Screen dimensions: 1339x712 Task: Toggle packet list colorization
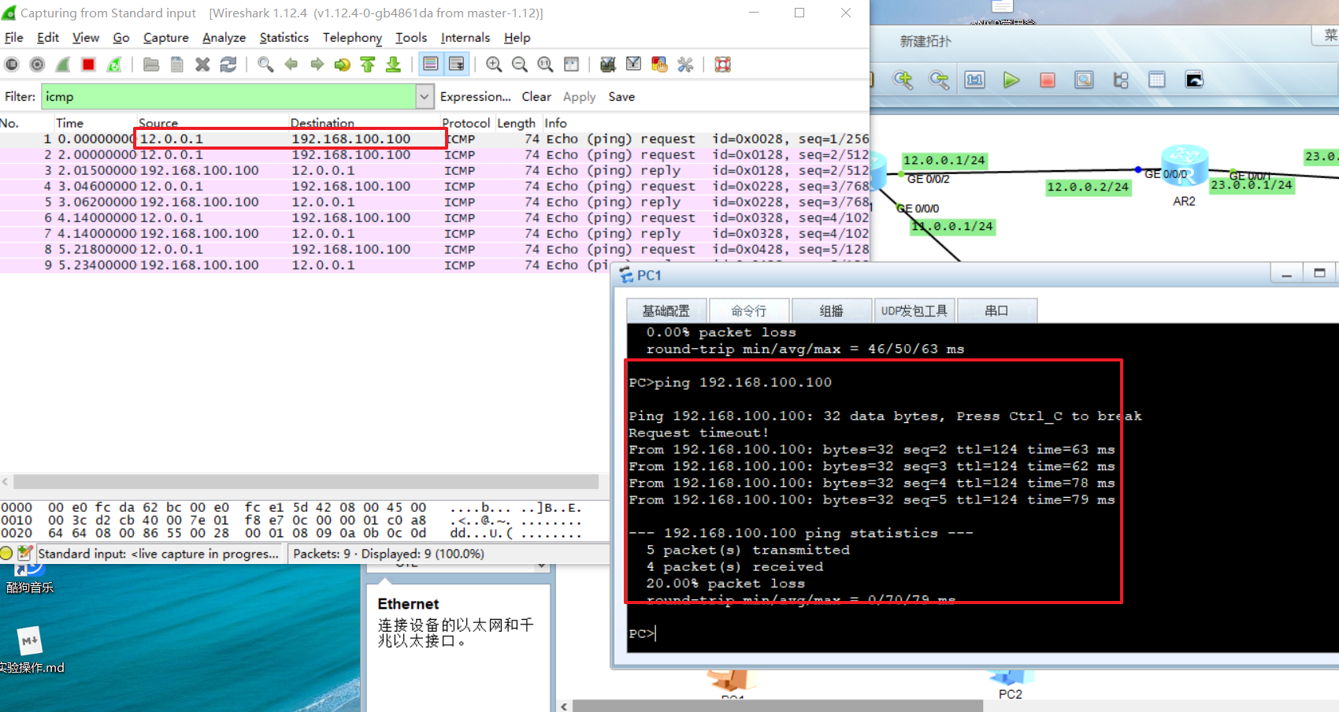(431, 65)
